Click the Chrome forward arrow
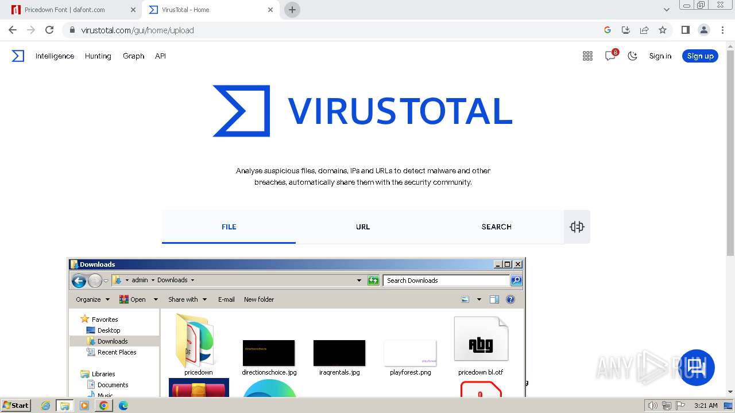Viewport: 735px width, 413px height. click(31, 30)
